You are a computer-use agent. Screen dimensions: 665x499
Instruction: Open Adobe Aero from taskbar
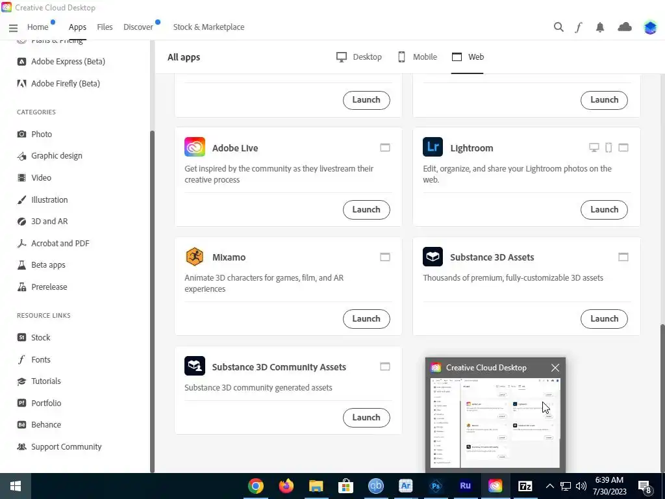405,486
